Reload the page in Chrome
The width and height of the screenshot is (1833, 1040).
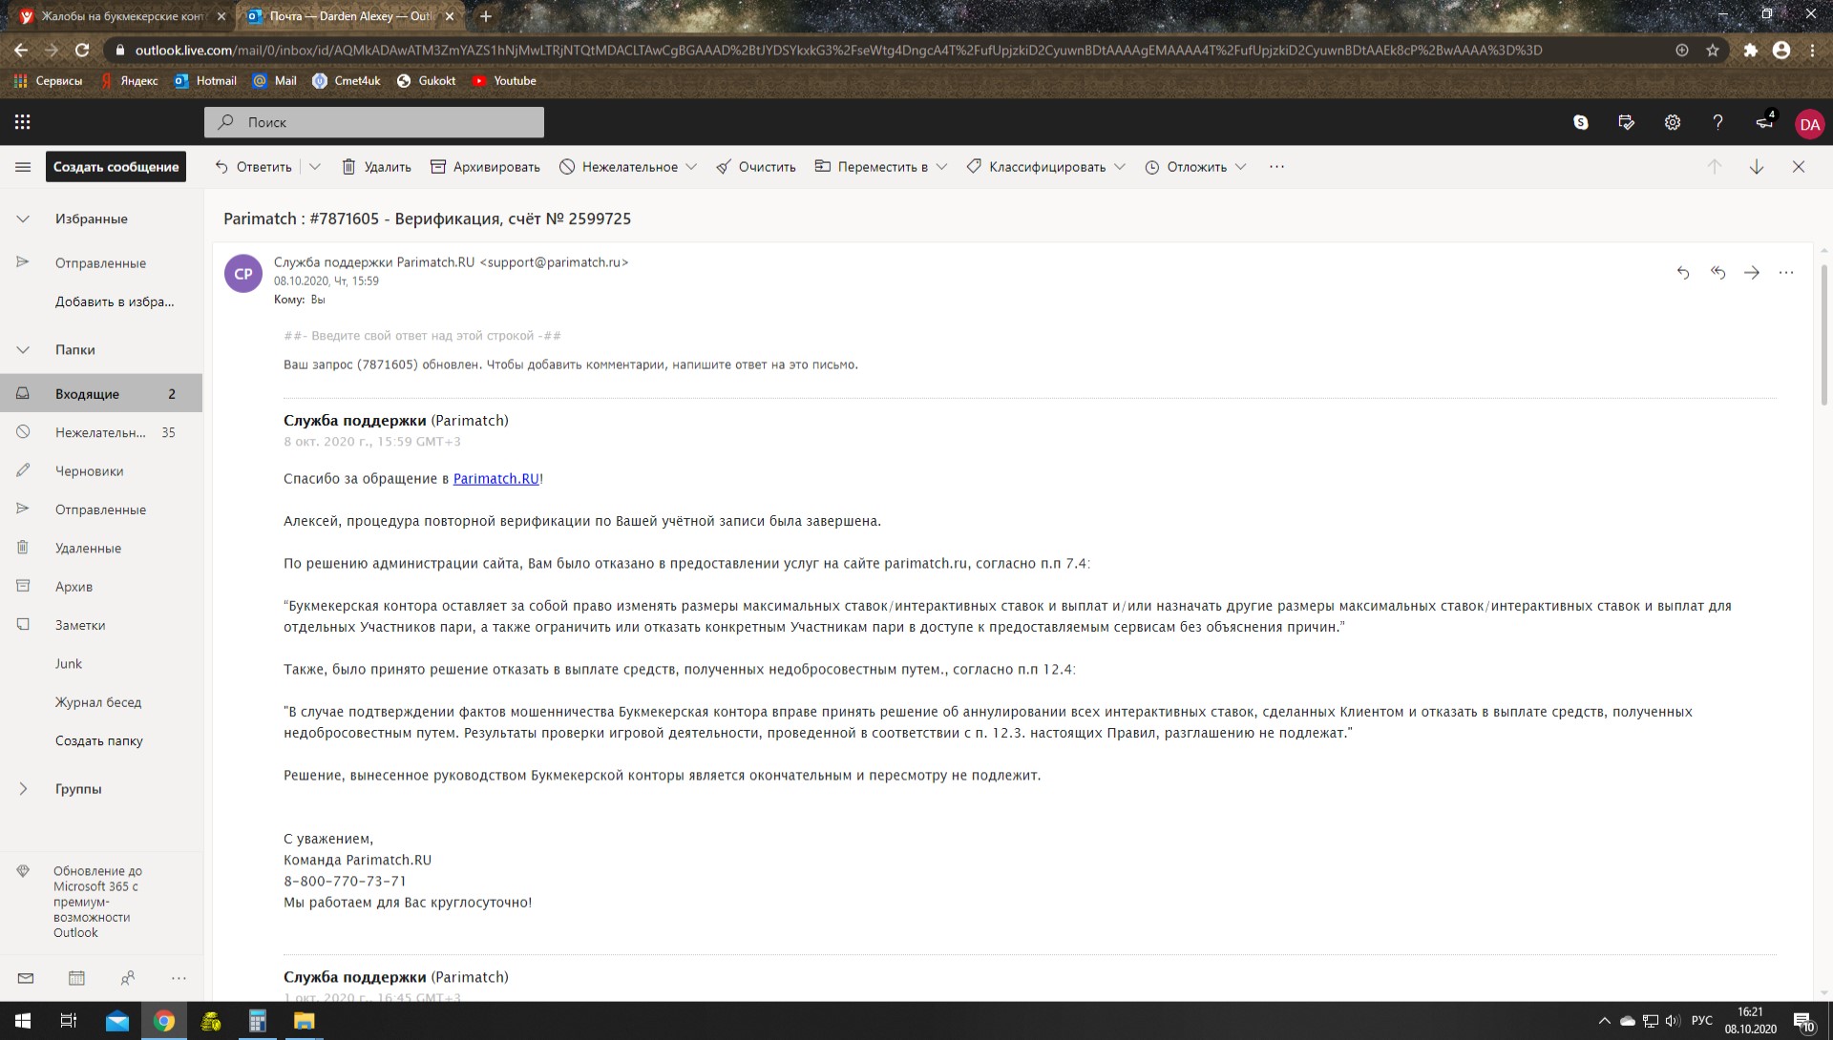(82, 50)
